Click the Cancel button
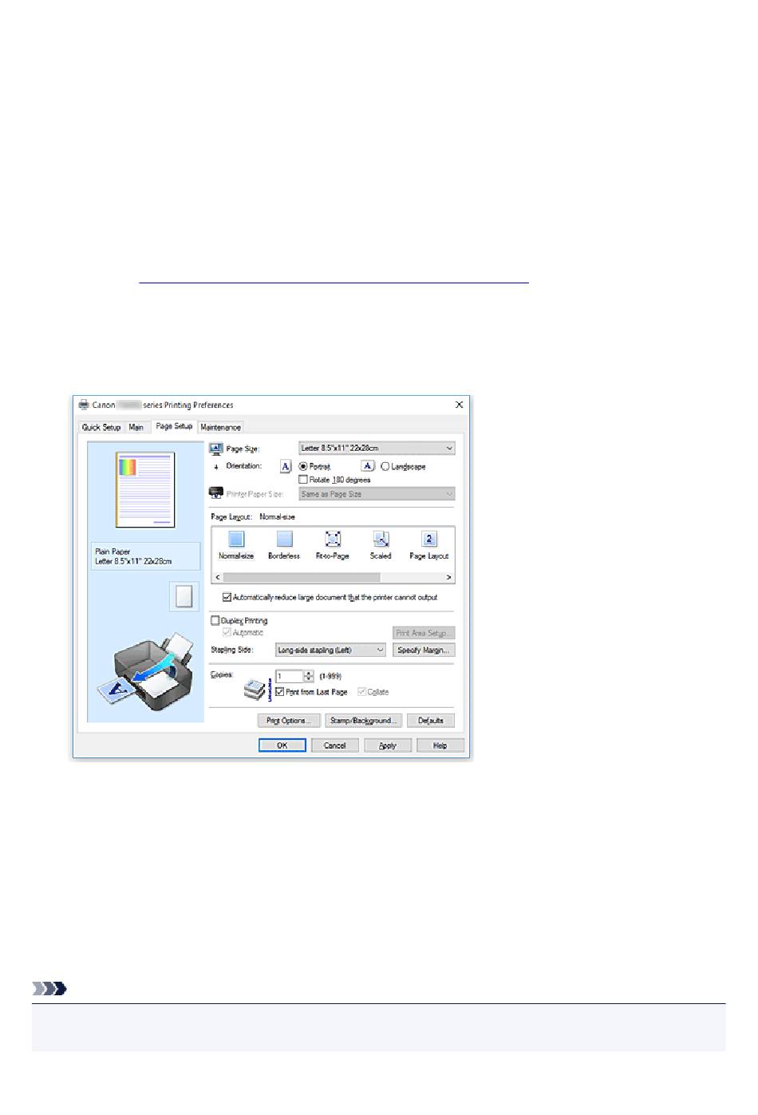Image resolution: width=758 pixels, height=1115 pixels. [x=335, y=745]
